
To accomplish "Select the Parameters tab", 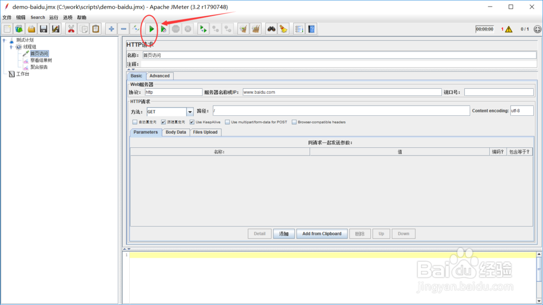I will pos(146,132).
